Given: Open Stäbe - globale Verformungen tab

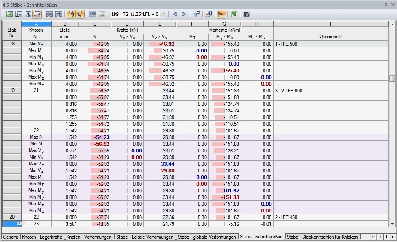Looking at the screenshot, I should (207, 237).
